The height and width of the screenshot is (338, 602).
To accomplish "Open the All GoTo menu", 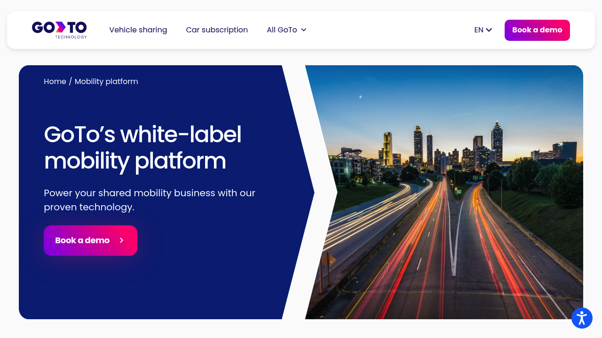I will (x=282, y=30).
